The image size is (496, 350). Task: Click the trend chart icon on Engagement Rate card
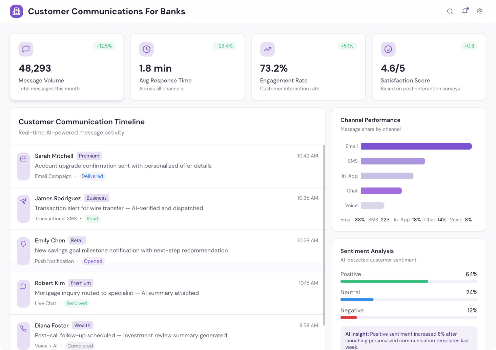(x=267, y=49)
